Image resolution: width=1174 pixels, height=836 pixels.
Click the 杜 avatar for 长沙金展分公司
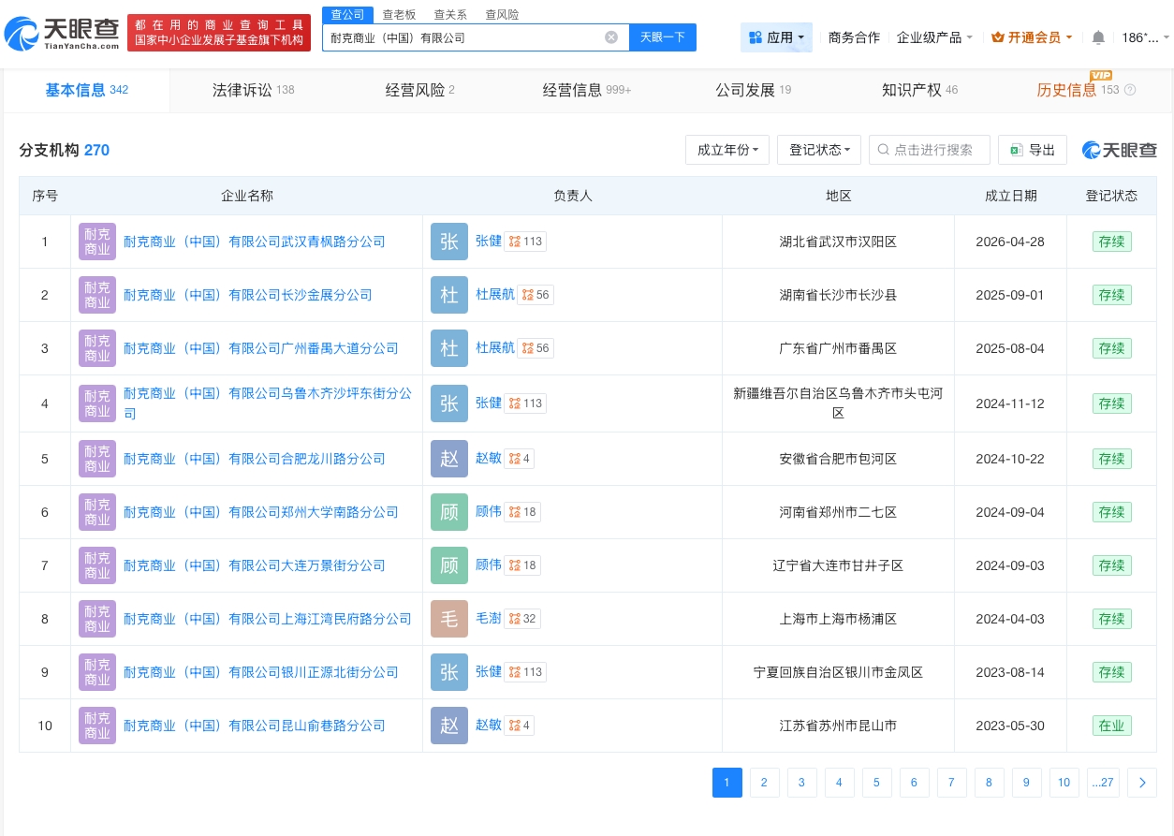449,295
